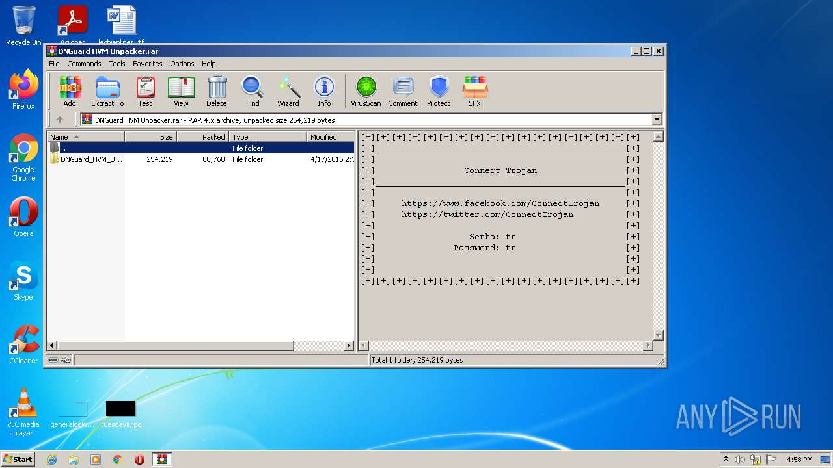Click 'Total 1 folder, 254,219 bytes' status text

click(417, 360)
